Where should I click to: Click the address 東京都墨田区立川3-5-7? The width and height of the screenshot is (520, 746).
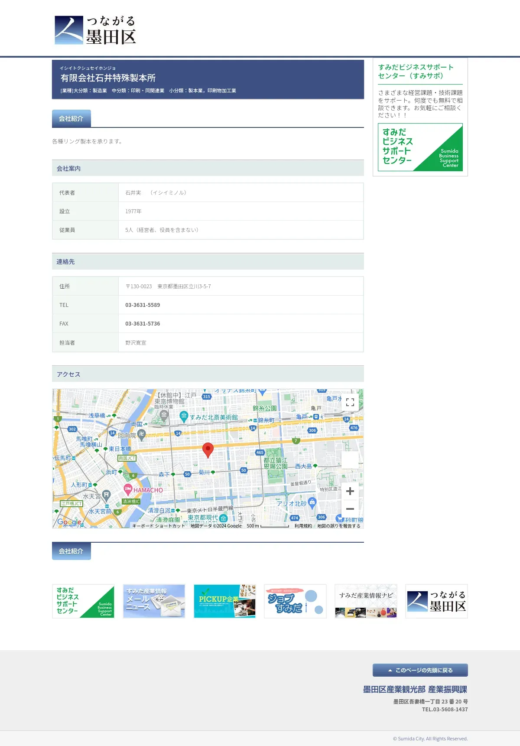184,287
